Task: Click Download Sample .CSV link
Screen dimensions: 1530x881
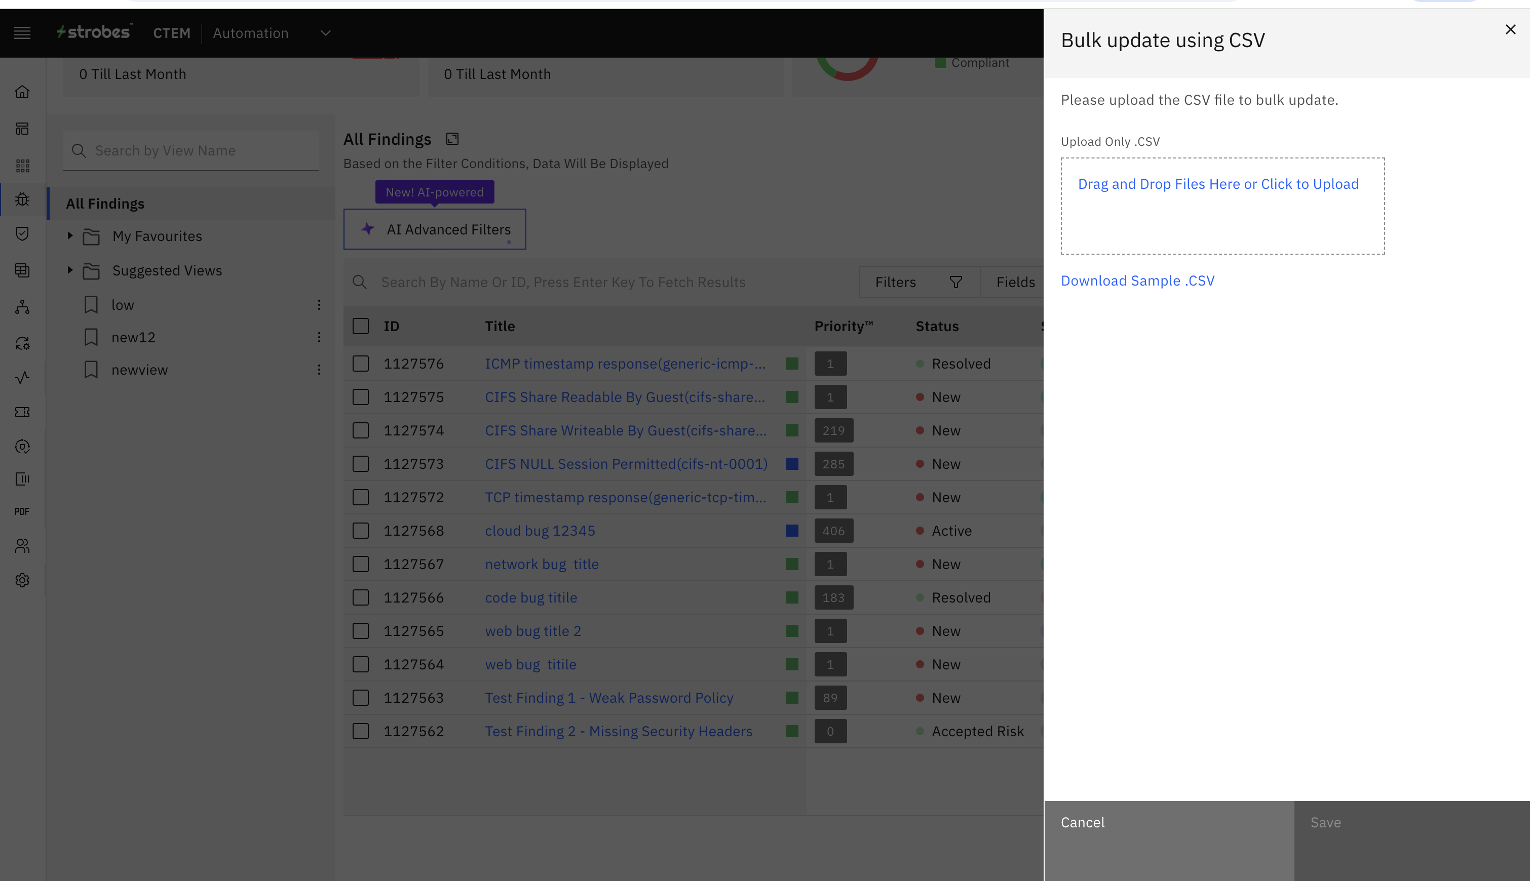Action: tap(1137, 281)
